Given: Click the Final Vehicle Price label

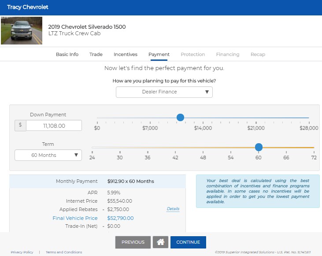Looking at the screenshot, I should tap(75, 218).
